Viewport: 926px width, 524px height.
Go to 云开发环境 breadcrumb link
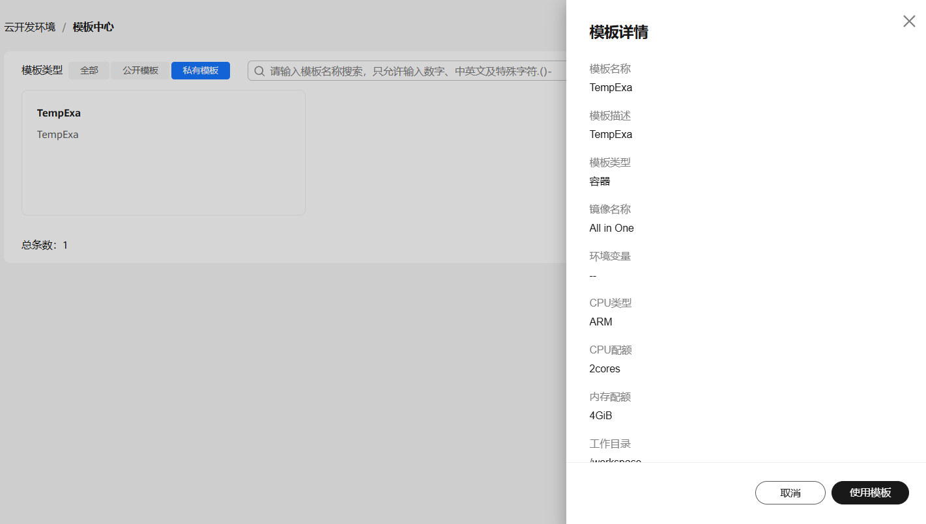coord(30,27)
